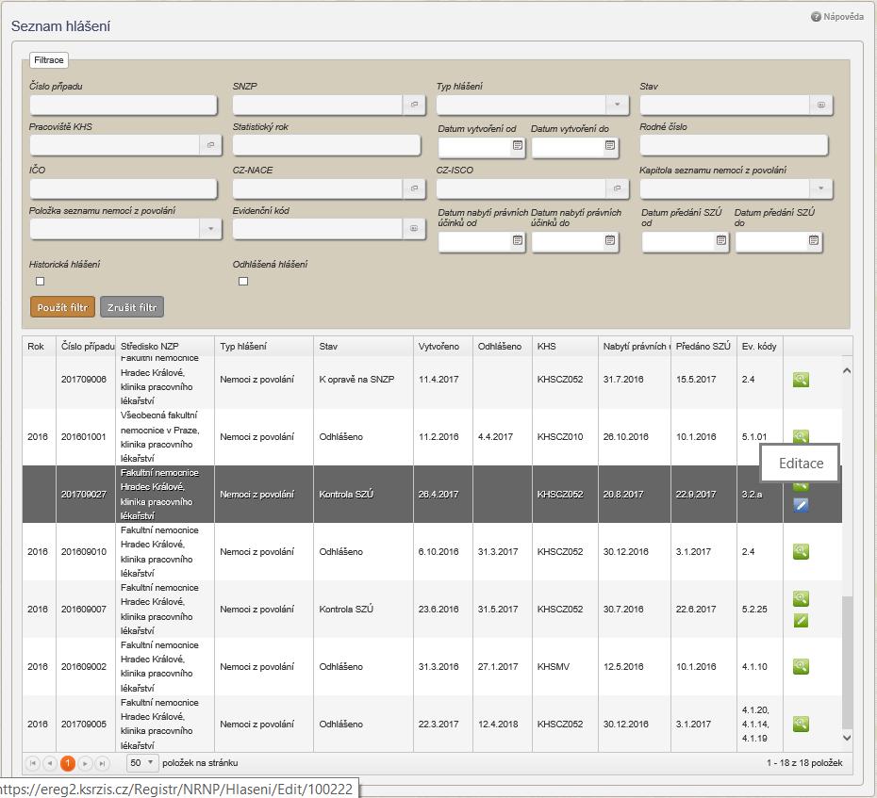Open calendar for Datum nabytí právních účinků do
This screenshot has width=877, height=798.
pyautogui.click(x=610, y=240)
